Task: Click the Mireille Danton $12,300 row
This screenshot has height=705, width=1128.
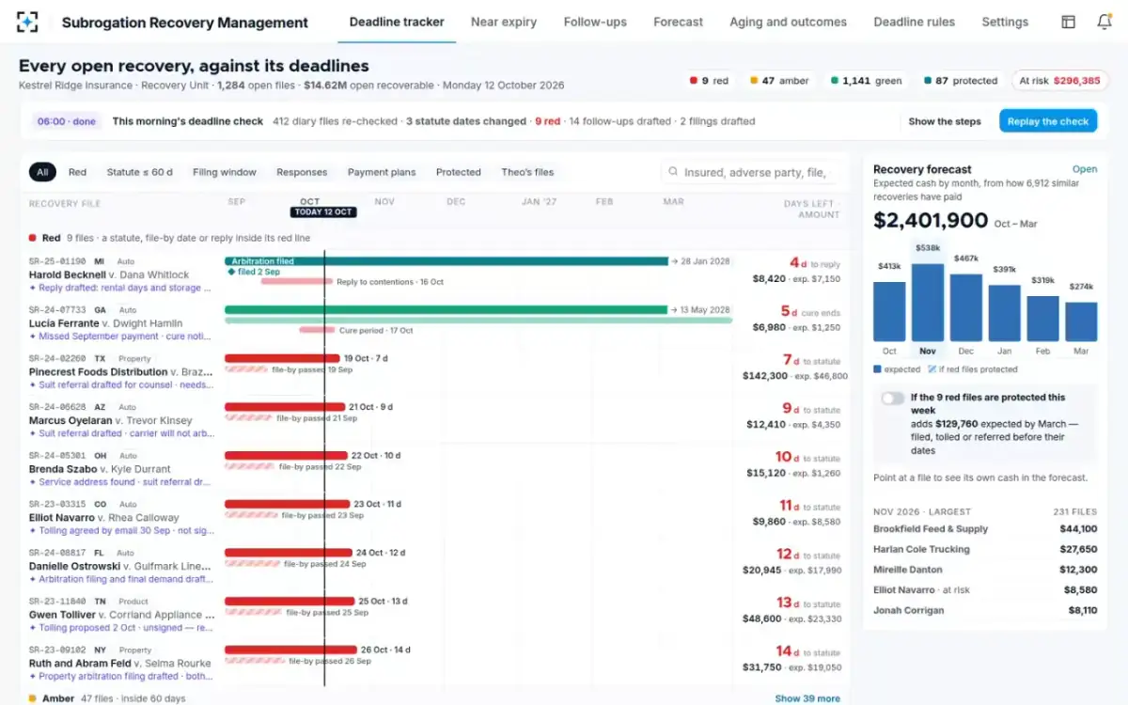Action: point(985,570)
